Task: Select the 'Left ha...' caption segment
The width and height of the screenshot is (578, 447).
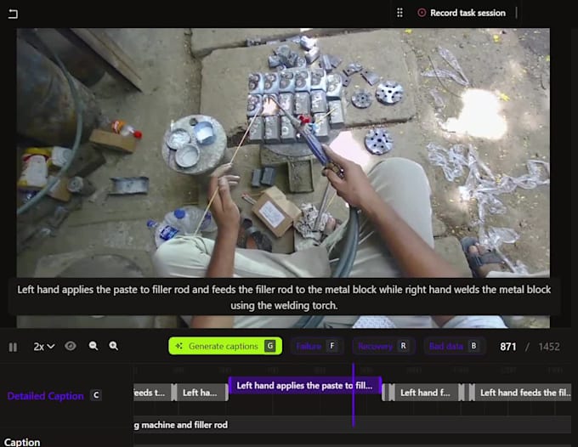Action: (201, 393)
